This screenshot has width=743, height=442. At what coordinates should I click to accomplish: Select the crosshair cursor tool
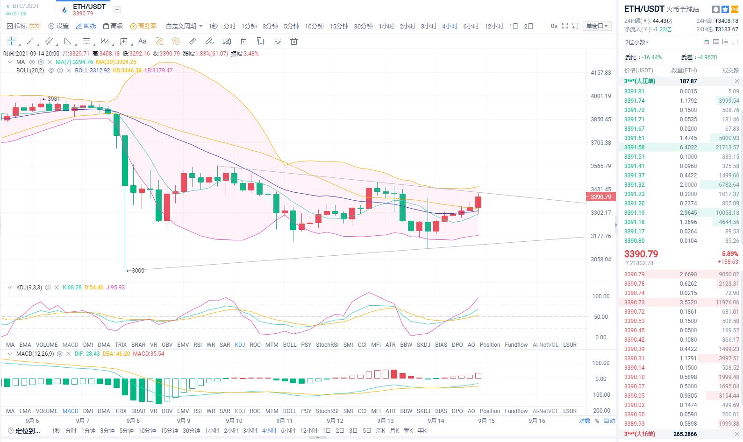point(11,41)
